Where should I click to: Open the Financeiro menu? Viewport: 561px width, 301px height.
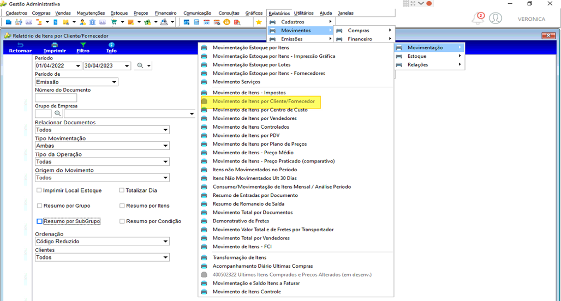(x=166, y=13)
